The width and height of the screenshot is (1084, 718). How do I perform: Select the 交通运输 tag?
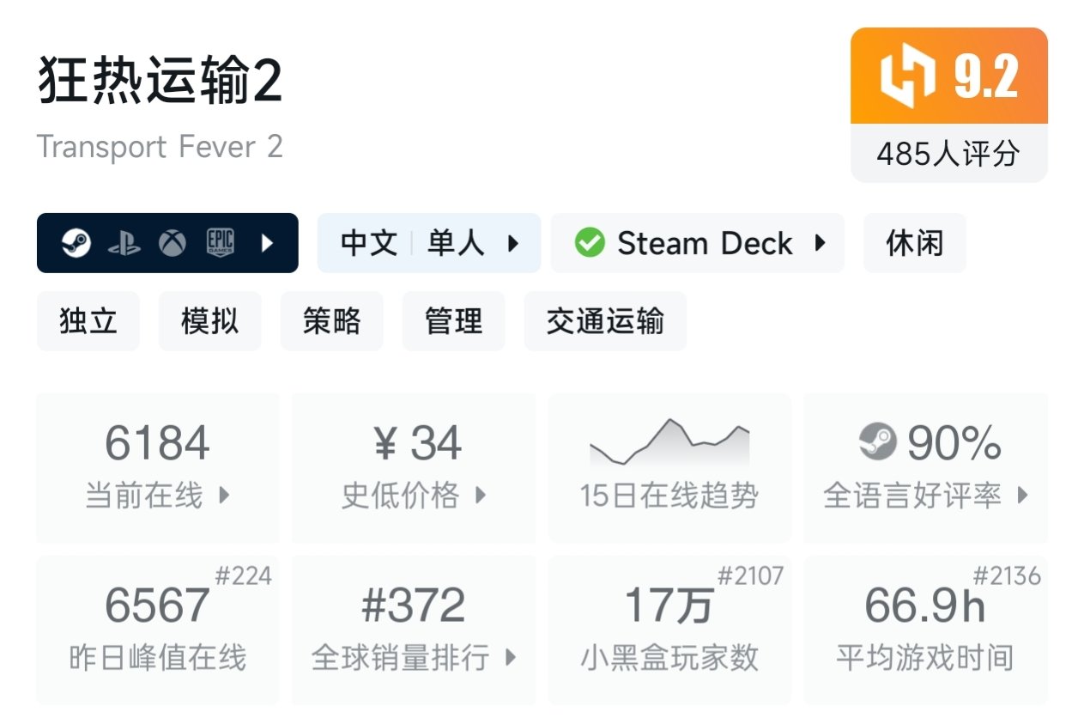[x=605, y=321]
